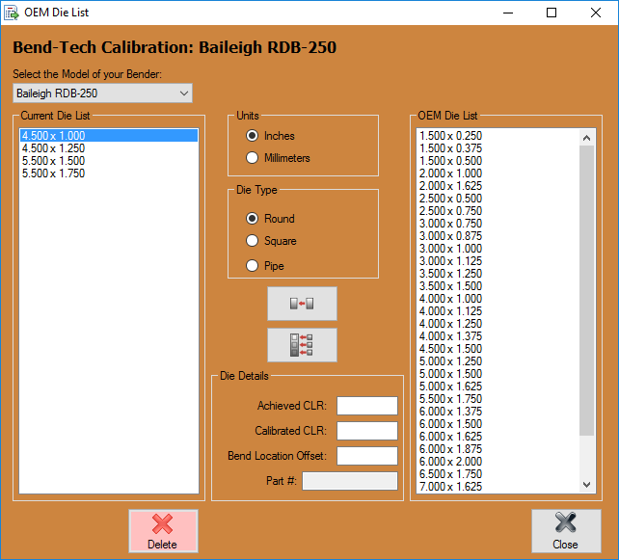619x560 pixels.
Task: Select 6.000 x 1.375 in OEM list
Action: tap(498, 412)
